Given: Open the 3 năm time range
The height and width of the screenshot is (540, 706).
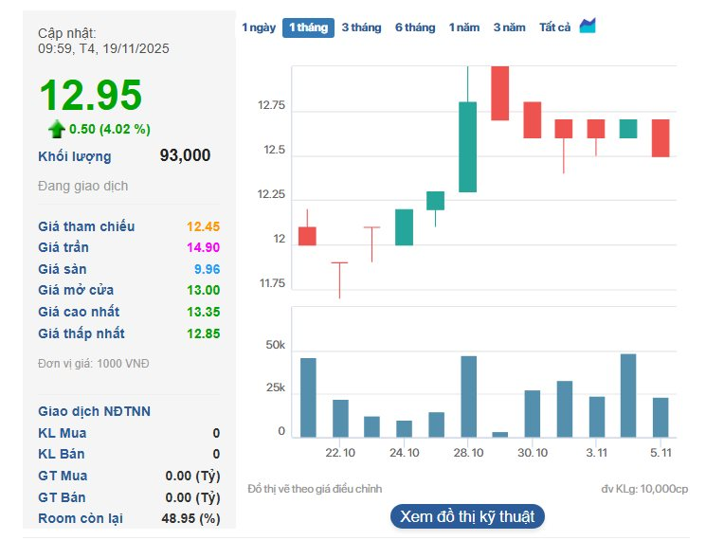Looking at the screenshot, I should [509, 27].
